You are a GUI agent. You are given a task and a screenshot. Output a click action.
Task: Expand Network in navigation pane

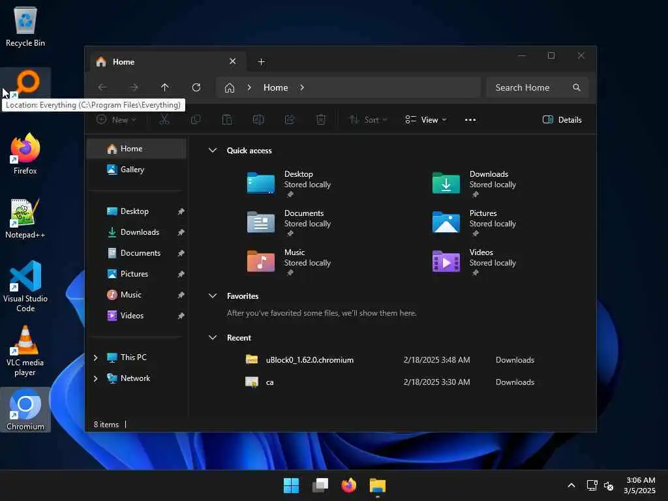[96, 378]
